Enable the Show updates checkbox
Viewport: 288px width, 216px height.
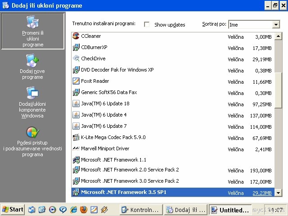147,24
